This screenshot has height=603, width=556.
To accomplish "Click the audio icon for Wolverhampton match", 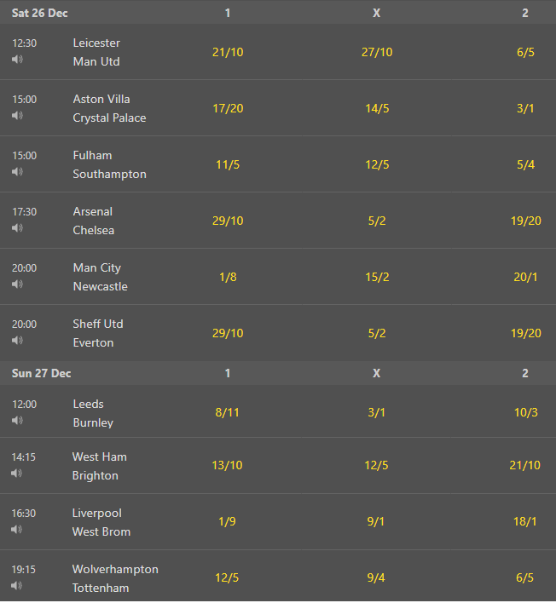I will tap(16, 585).
